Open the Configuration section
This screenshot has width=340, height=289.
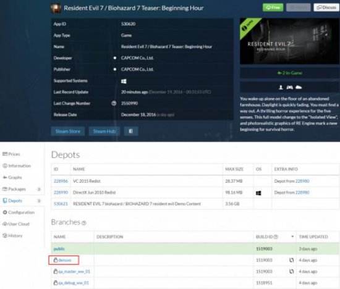tap(19, 212)
